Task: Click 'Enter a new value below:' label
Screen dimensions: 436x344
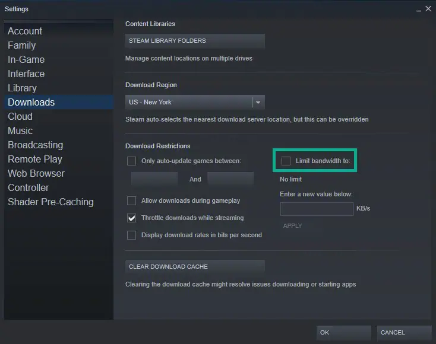Action: [x=316, y=194]
